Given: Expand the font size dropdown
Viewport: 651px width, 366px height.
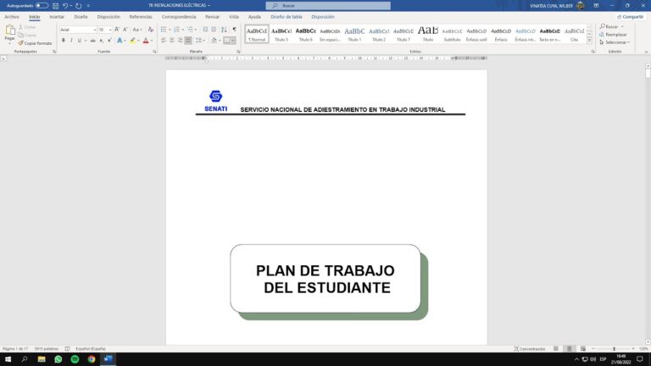Looking at the screenshot, I should 110,30.
